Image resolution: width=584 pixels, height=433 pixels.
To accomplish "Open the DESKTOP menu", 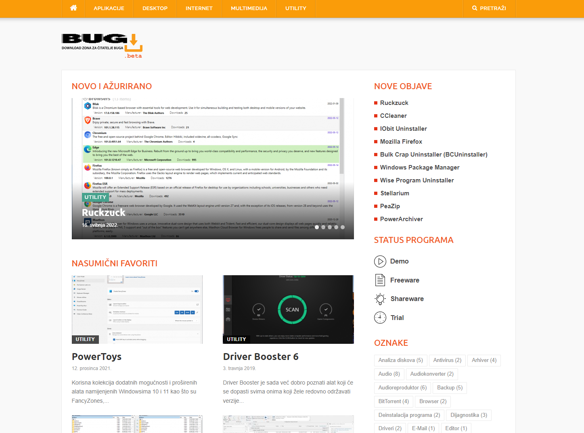I will (x=155, y=8).
